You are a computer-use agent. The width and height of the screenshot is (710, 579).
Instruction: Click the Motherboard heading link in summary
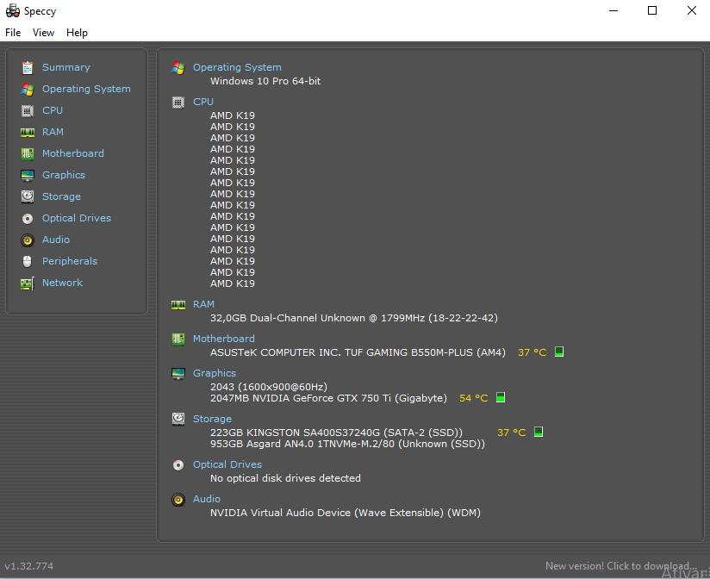[224, 339]
